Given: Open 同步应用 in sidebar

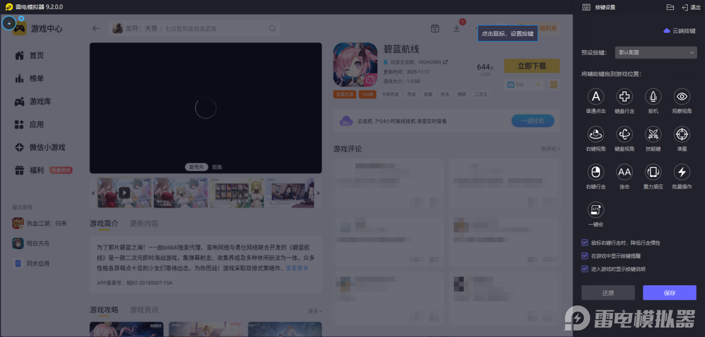Looking at the screenshot, I should (31, 263).
